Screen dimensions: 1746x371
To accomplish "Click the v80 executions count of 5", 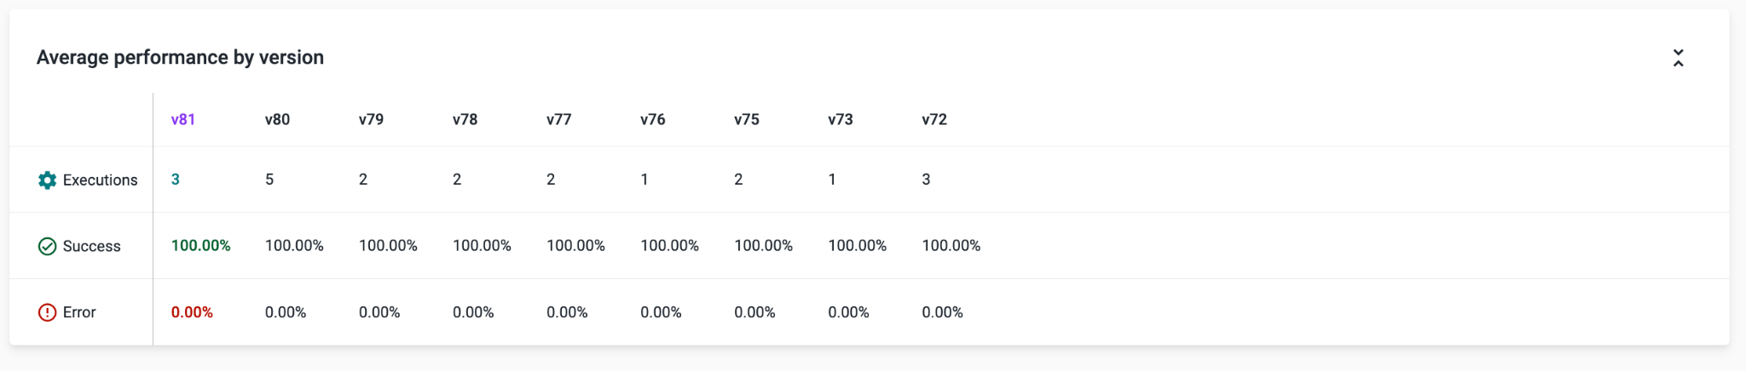I will 269,180.
